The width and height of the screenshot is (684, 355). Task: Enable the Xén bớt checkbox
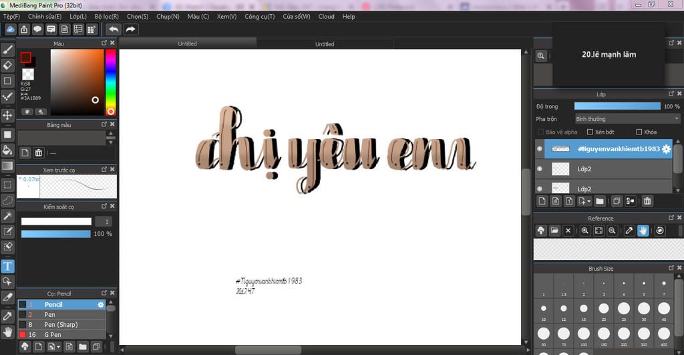pyautogui.click(x=590, y=132)
